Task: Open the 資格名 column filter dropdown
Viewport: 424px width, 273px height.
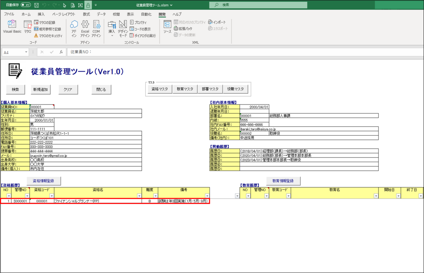Action: 139,196
